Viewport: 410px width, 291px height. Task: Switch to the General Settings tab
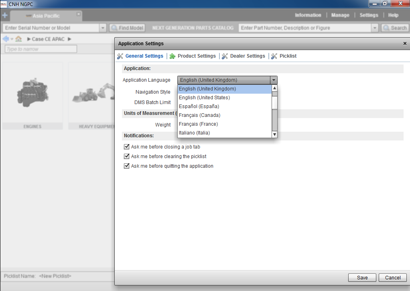[144, 56]
